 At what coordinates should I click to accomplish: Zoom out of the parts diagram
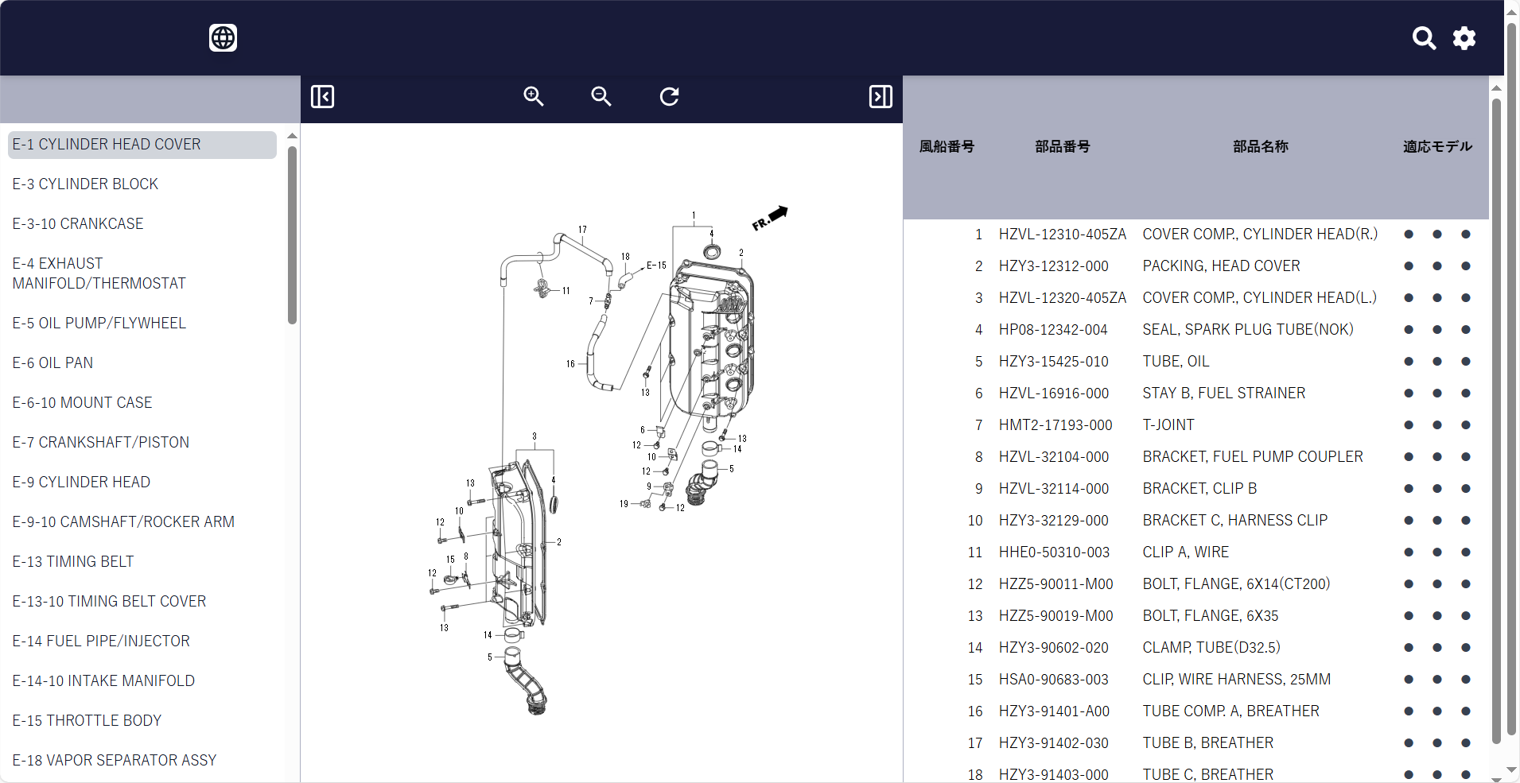[x=601, y=97]
